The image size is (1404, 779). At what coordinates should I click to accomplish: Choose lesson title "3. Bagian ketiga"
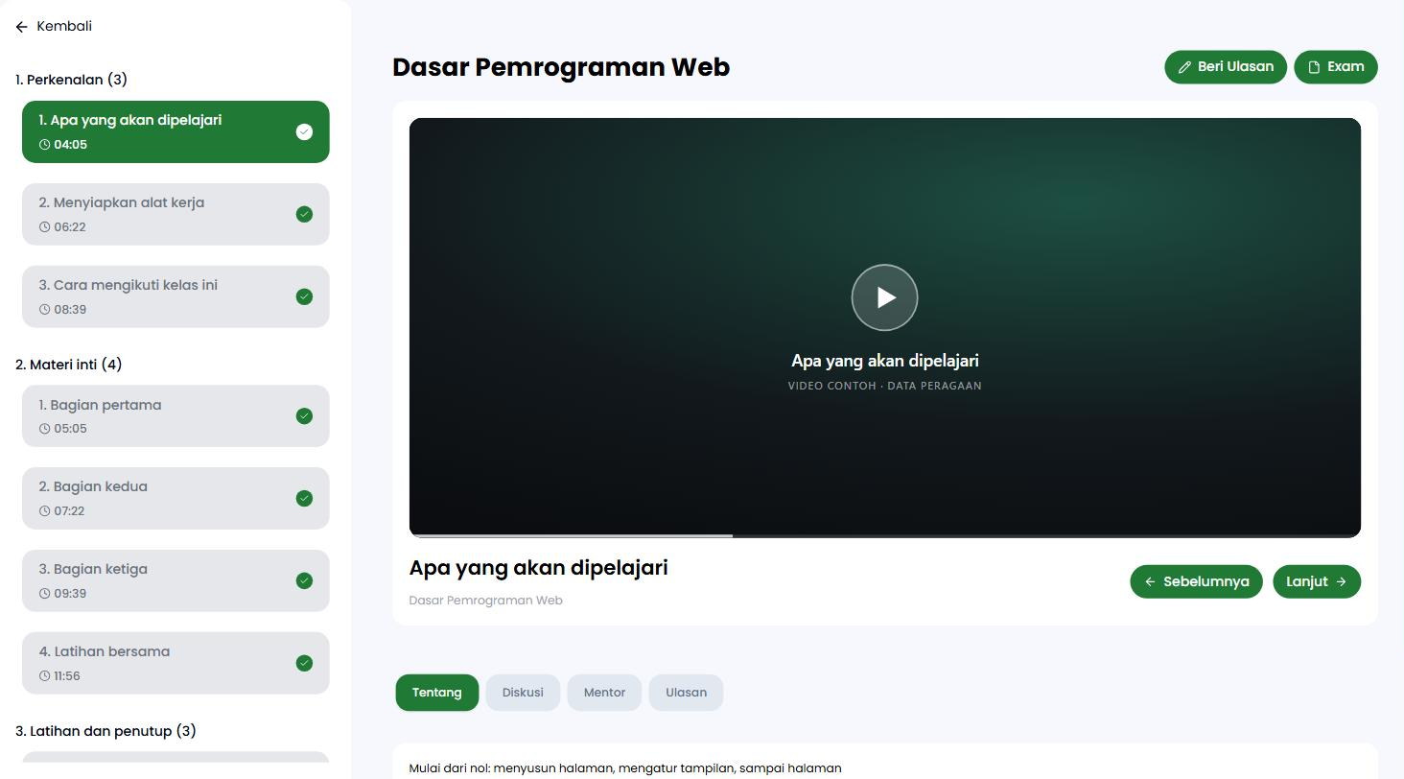pos(94,569)
